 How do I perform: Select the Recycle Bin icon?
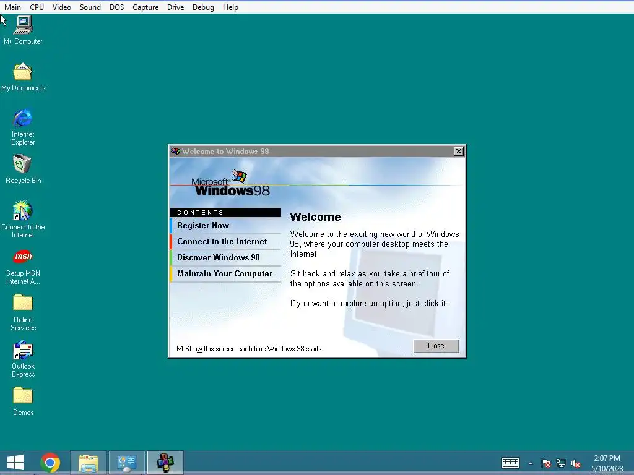click(23, 169)
